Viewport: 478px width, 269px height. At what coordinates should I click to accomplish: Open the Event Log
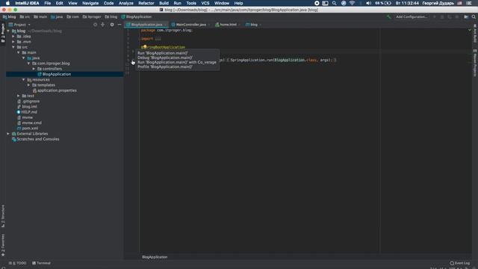[x=460, y=263]
